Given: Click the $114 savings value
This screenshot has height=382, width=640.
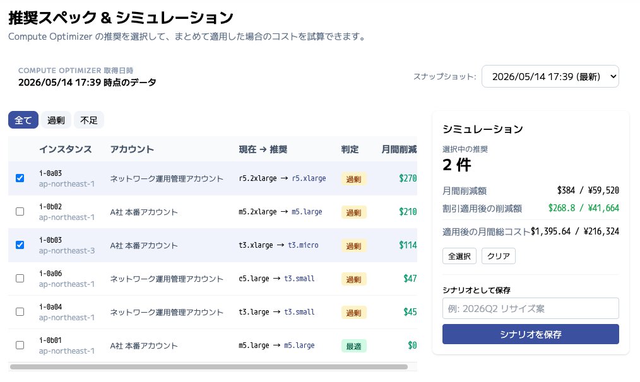Looking at the screenshot, I should pyautogui.click(x=408, y=245).
